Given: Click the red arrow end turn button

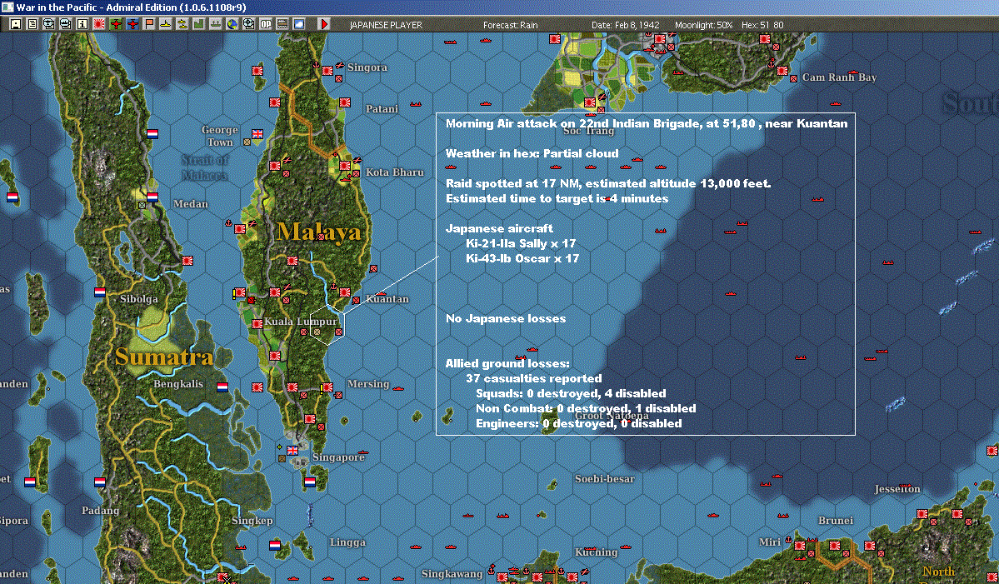Looking at the screenshot, I should (323, 24).
